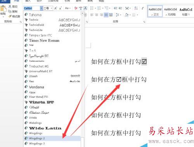Apply a multilevel list

click(107, 8)
